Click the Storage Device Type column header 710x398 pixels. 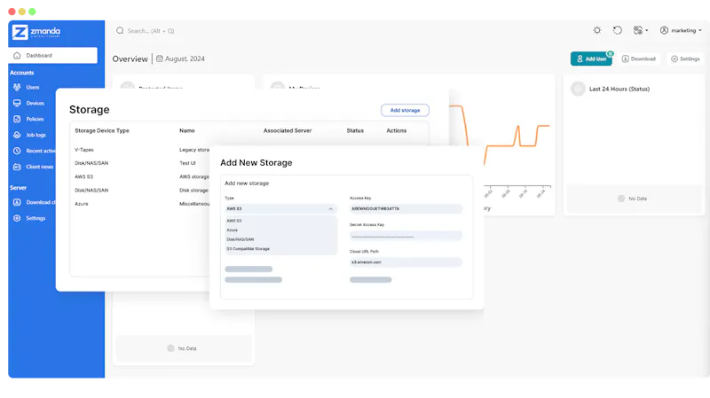[x=102, y=130]
